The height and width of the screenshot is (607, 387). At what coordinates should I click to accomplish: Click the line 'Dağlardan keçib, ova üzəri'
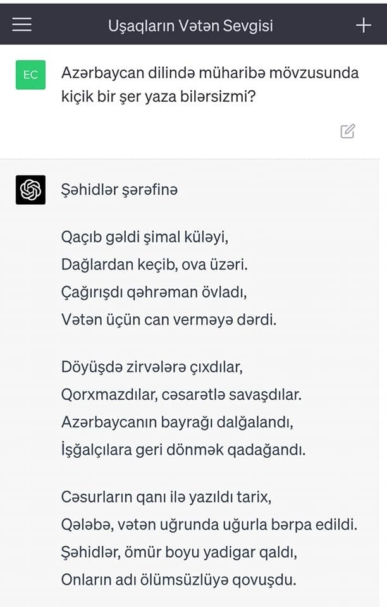(x=154, y=264)
